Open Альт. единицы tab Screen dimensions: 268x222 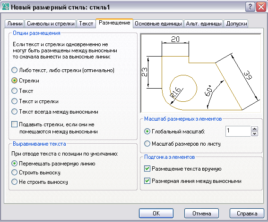tap(203, 24)
